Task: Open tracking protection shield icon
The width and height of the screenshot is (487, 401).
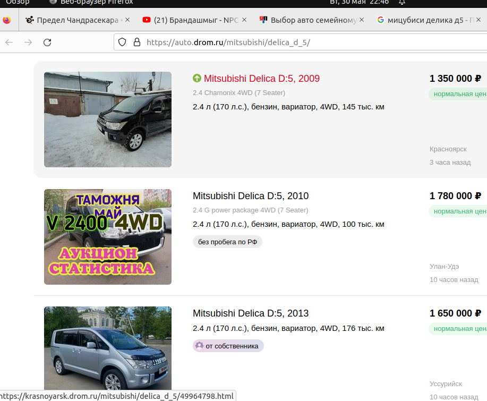Action: click(x=122, y=42)
